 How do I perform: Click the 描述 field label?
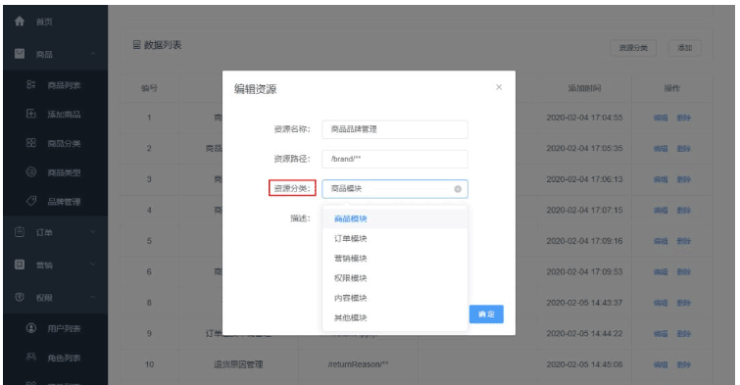coord(300,218)
